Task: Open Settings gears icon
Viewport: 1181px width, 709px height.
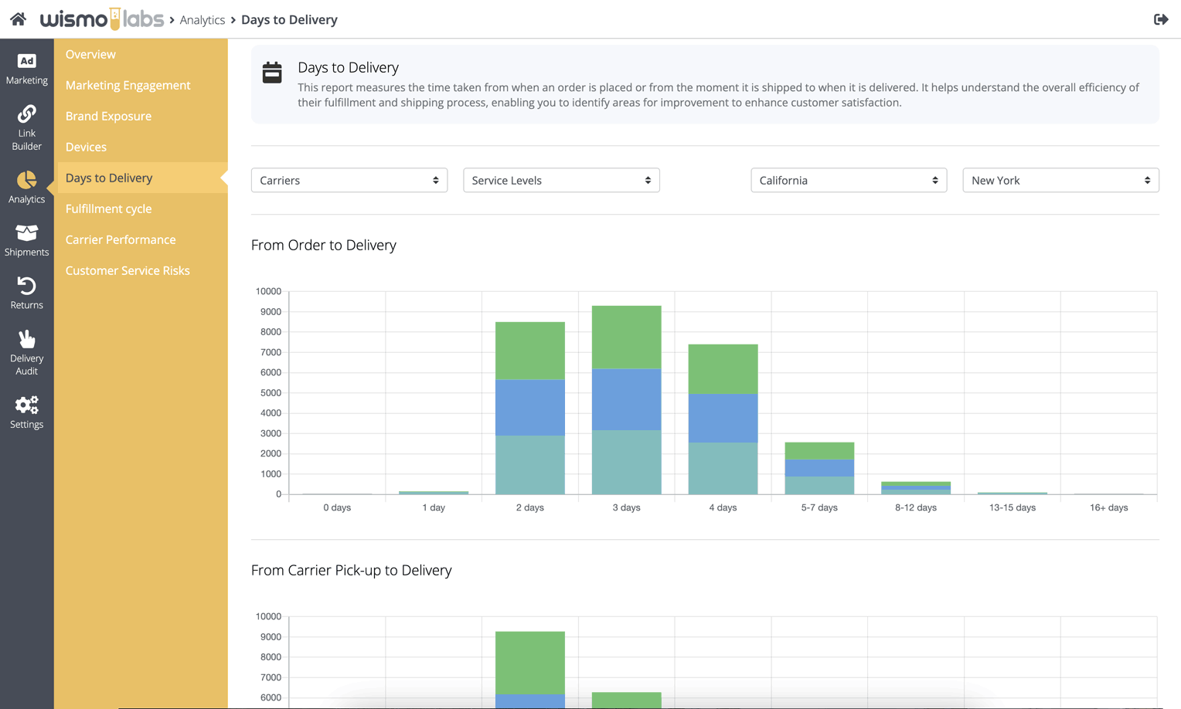Action: pos(27,405)
